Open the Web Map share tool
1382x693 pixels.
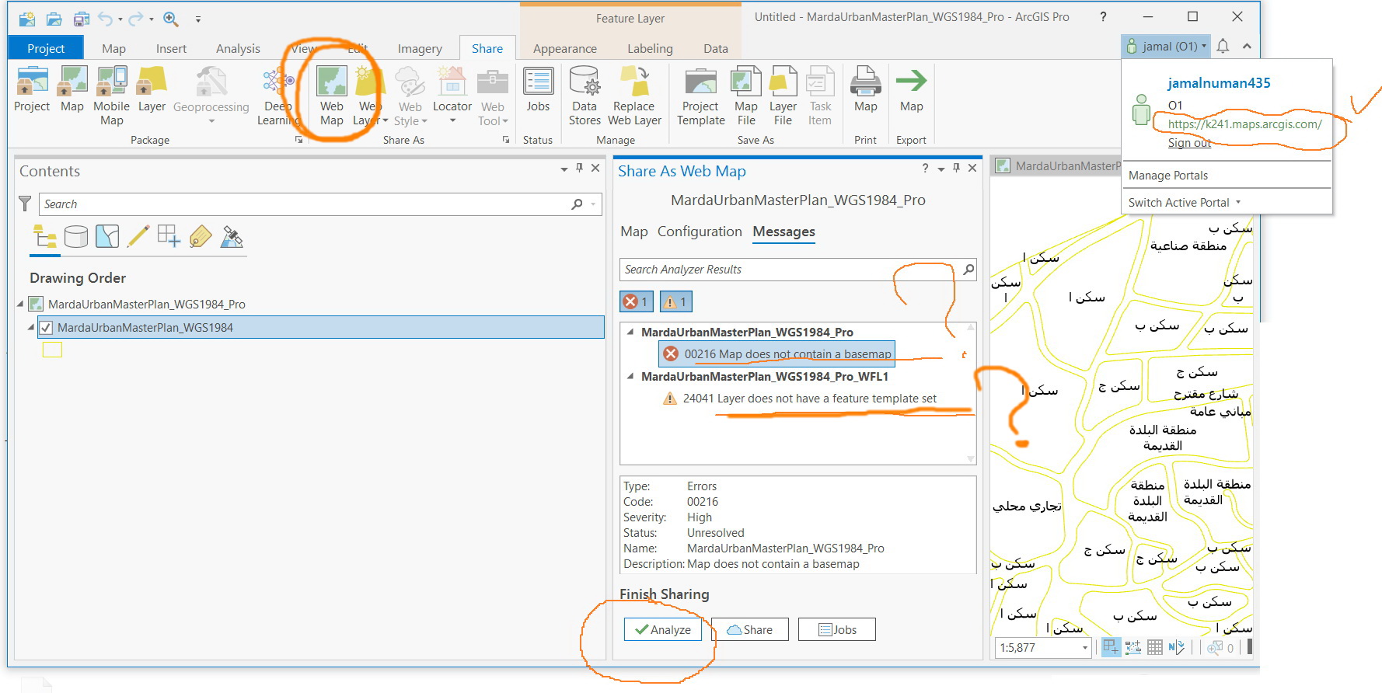coord(332,96)
